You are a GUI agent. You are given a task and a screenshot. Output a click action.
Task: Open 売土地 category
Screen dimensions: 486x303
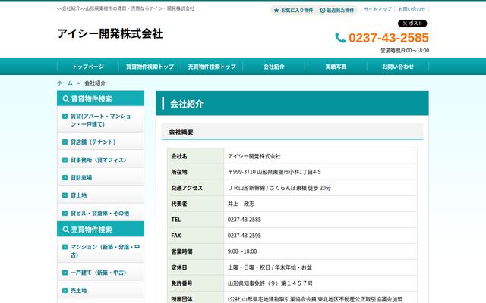click(100, 291)
